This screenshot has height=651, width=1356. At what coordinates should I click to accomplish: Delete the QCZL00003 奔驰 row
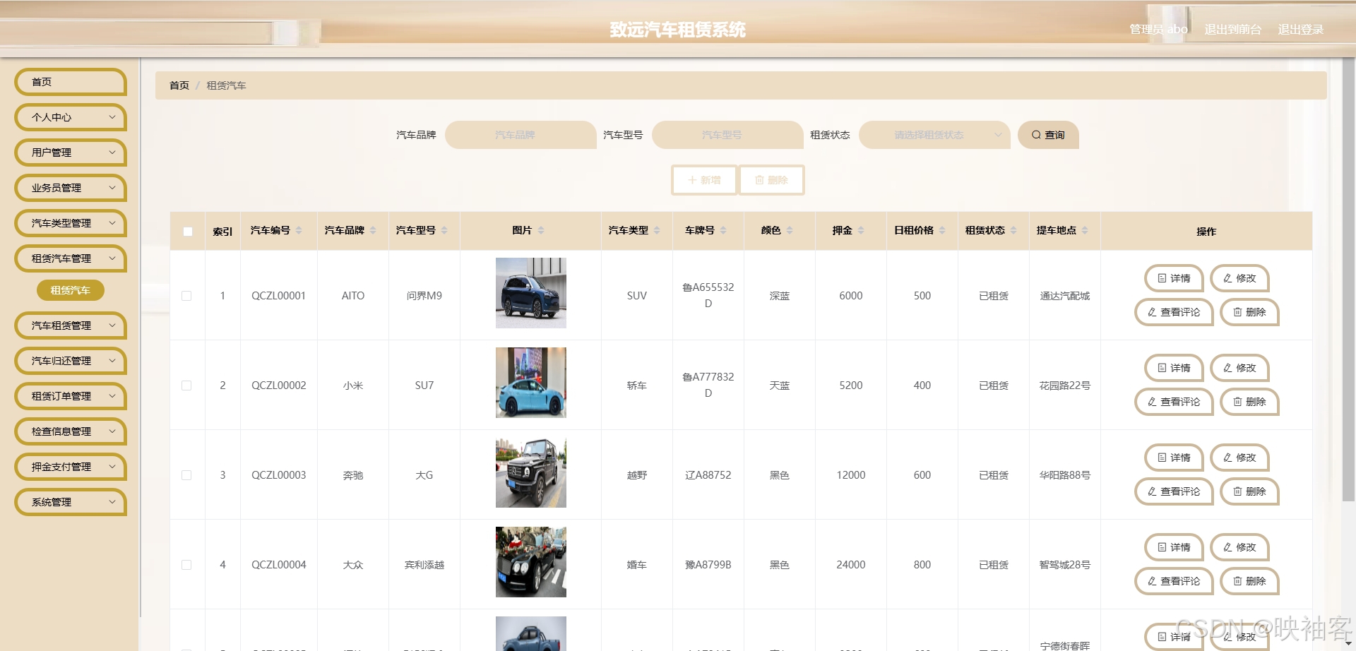coord(1249,491)
